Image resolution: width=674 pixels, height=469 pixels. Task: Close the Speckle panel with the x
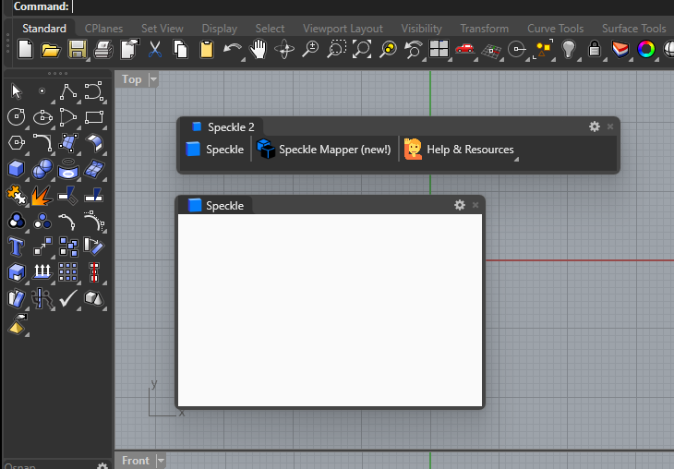475,205
